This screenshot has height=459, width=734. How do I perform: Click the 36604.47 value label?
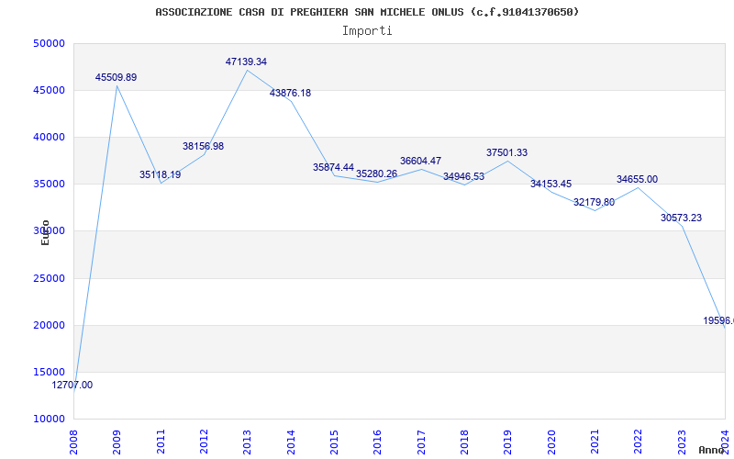point(420,161)
